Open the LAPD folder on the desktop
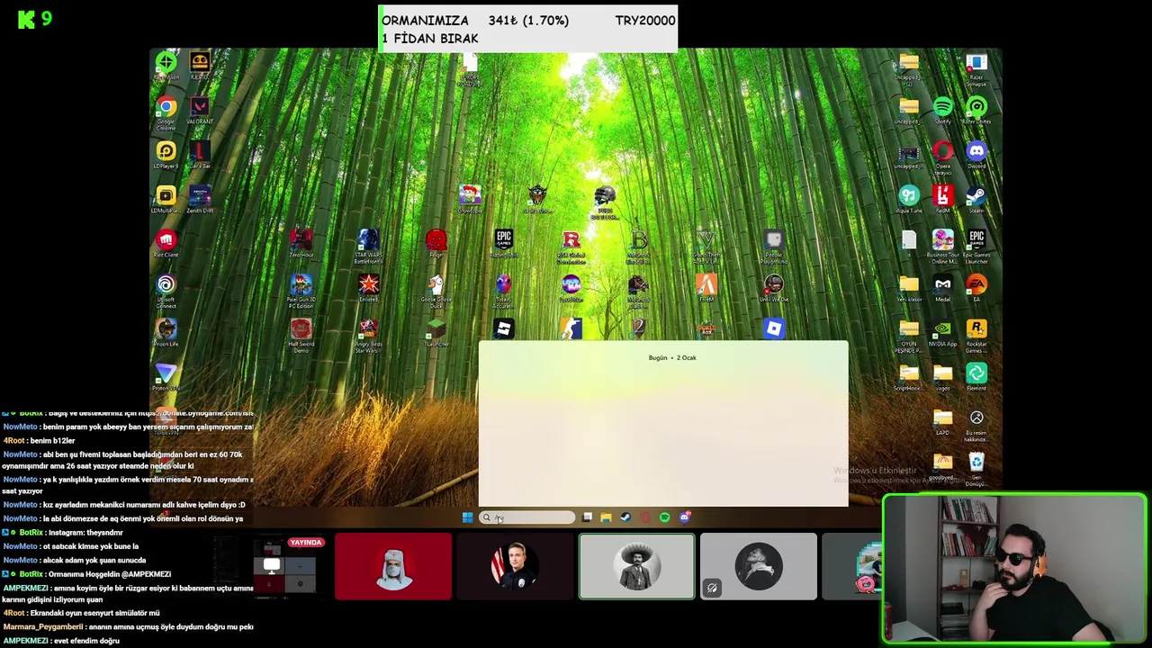 point(942,418)
